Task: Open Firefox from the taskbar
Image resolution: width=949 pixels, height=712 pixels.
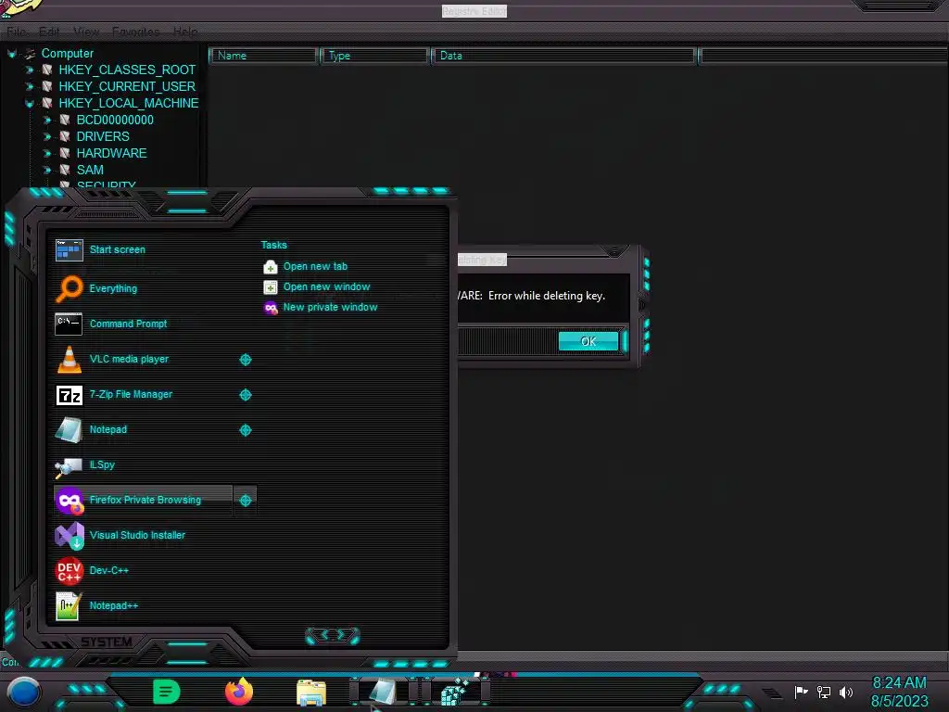Action: point(239,692)
